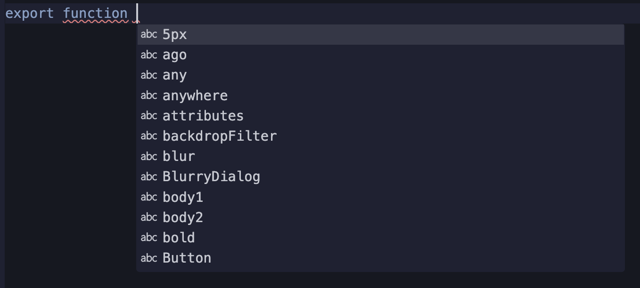This screenshot has height=288, width=640.
Task: Click the abc icon next to BlurryDialog
Action: coord(148,176)
